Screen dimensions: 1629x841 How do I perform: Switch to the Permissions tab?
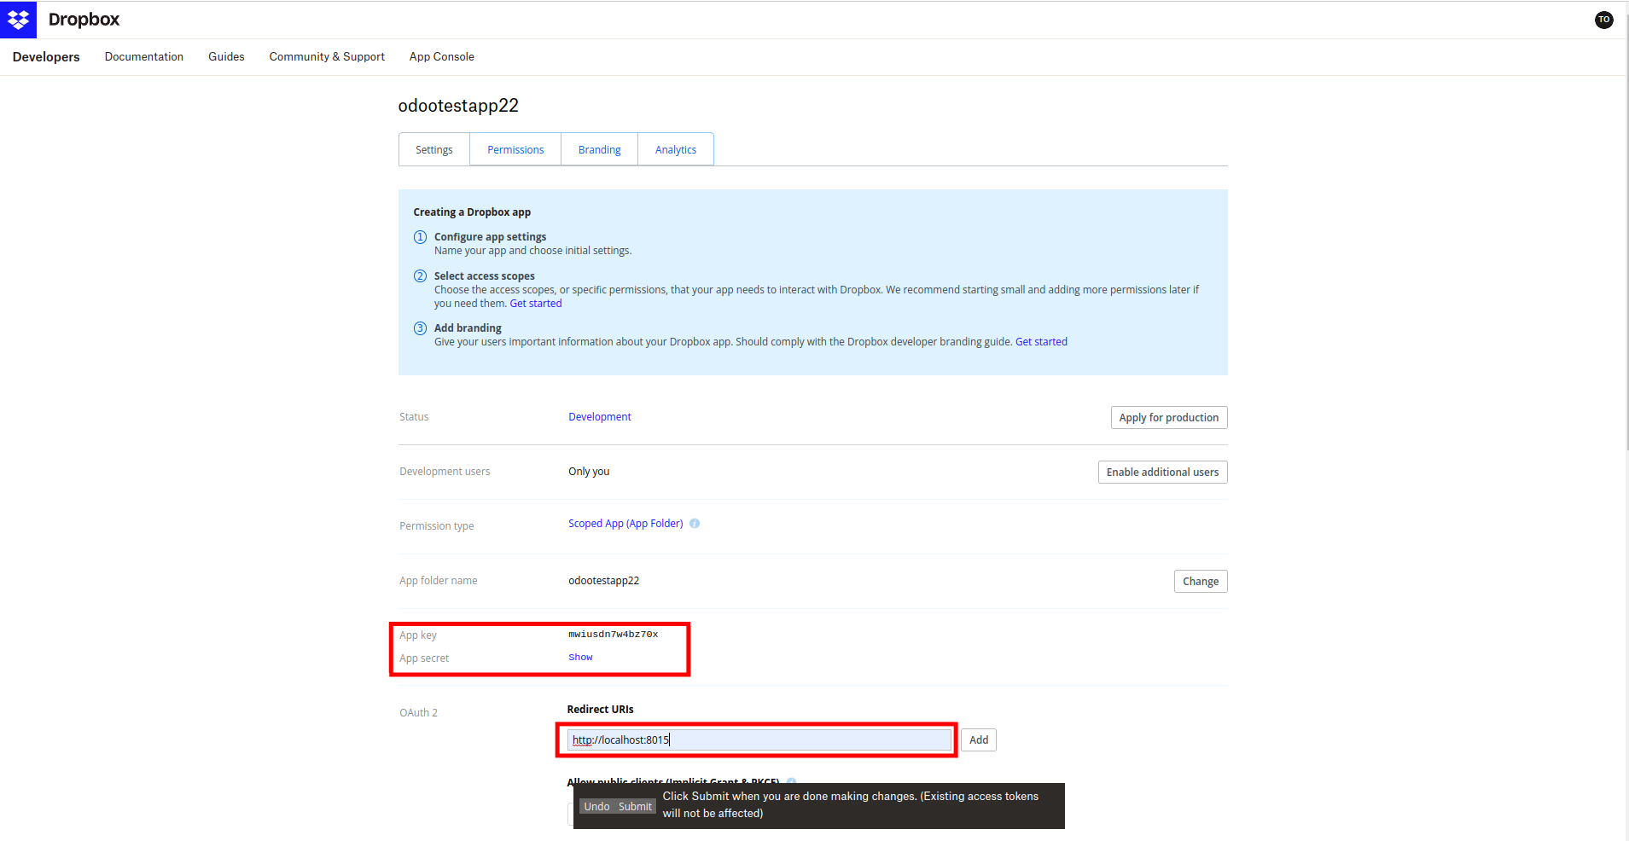pyautogui.click(x=515, y=149)
